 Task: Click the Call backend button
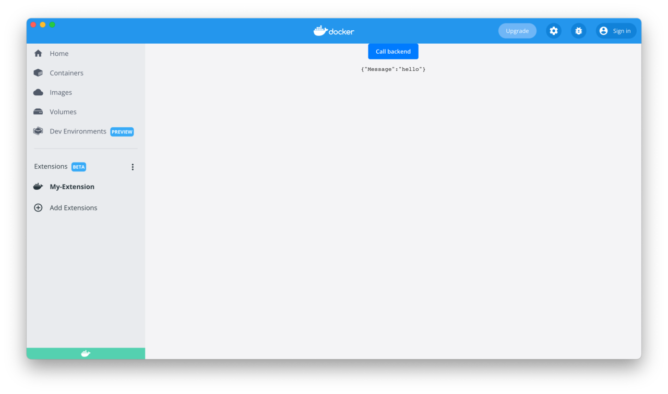click(x=393, y=51)
